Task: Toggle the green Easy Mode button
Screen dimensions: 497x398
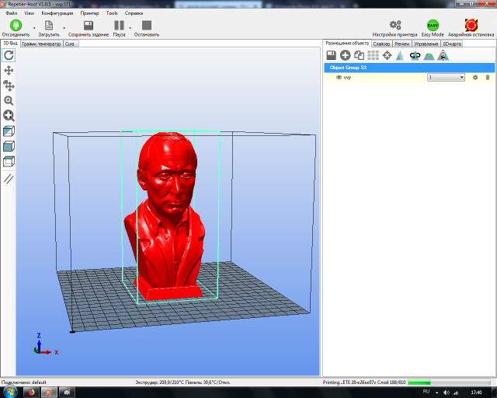Action: pos(433,25)
